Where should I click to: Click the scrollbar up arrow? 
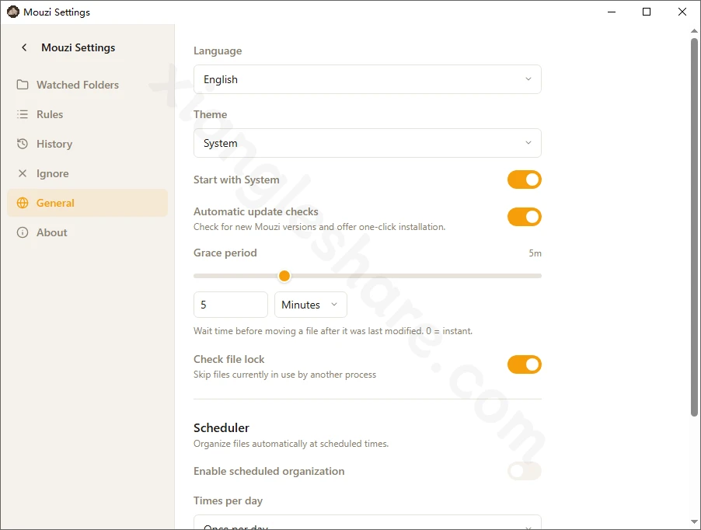click(x=694, y=31)
